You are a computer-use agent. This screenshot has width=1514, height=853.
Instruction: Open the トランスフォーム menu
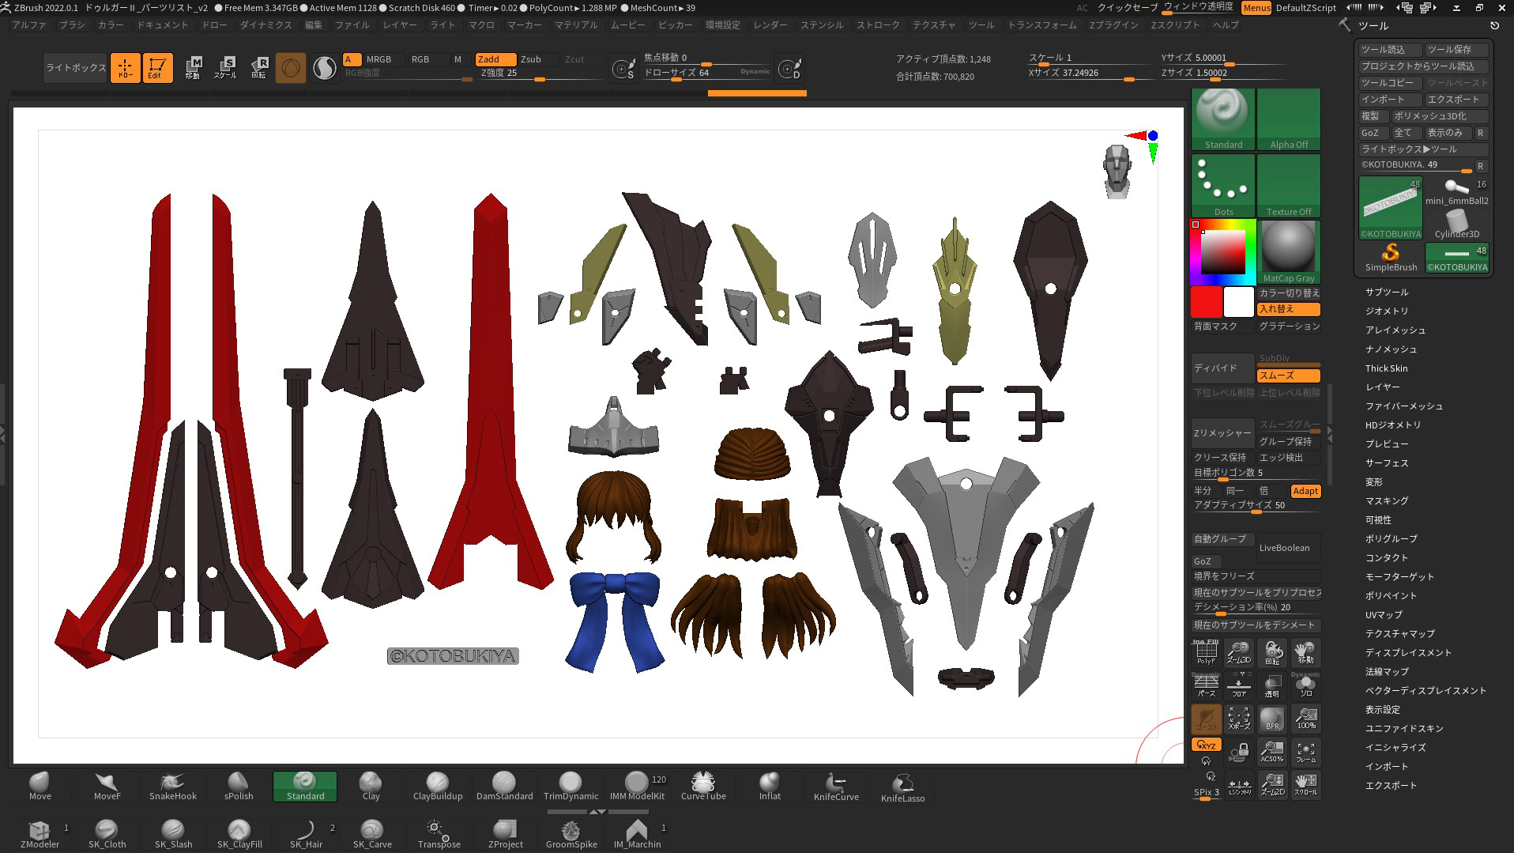point(1042,25)
